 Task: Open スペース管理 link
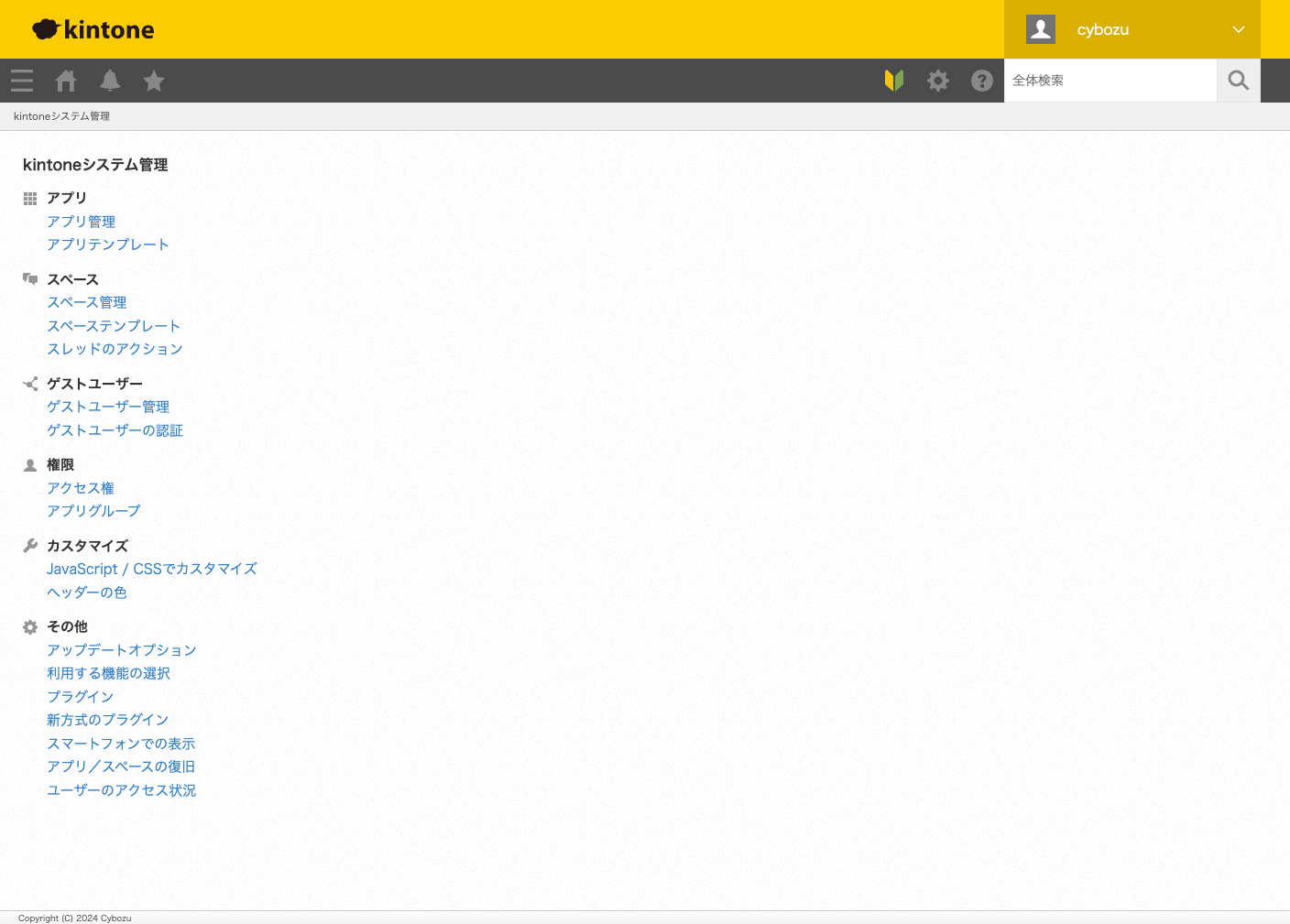tap(87, 302)
